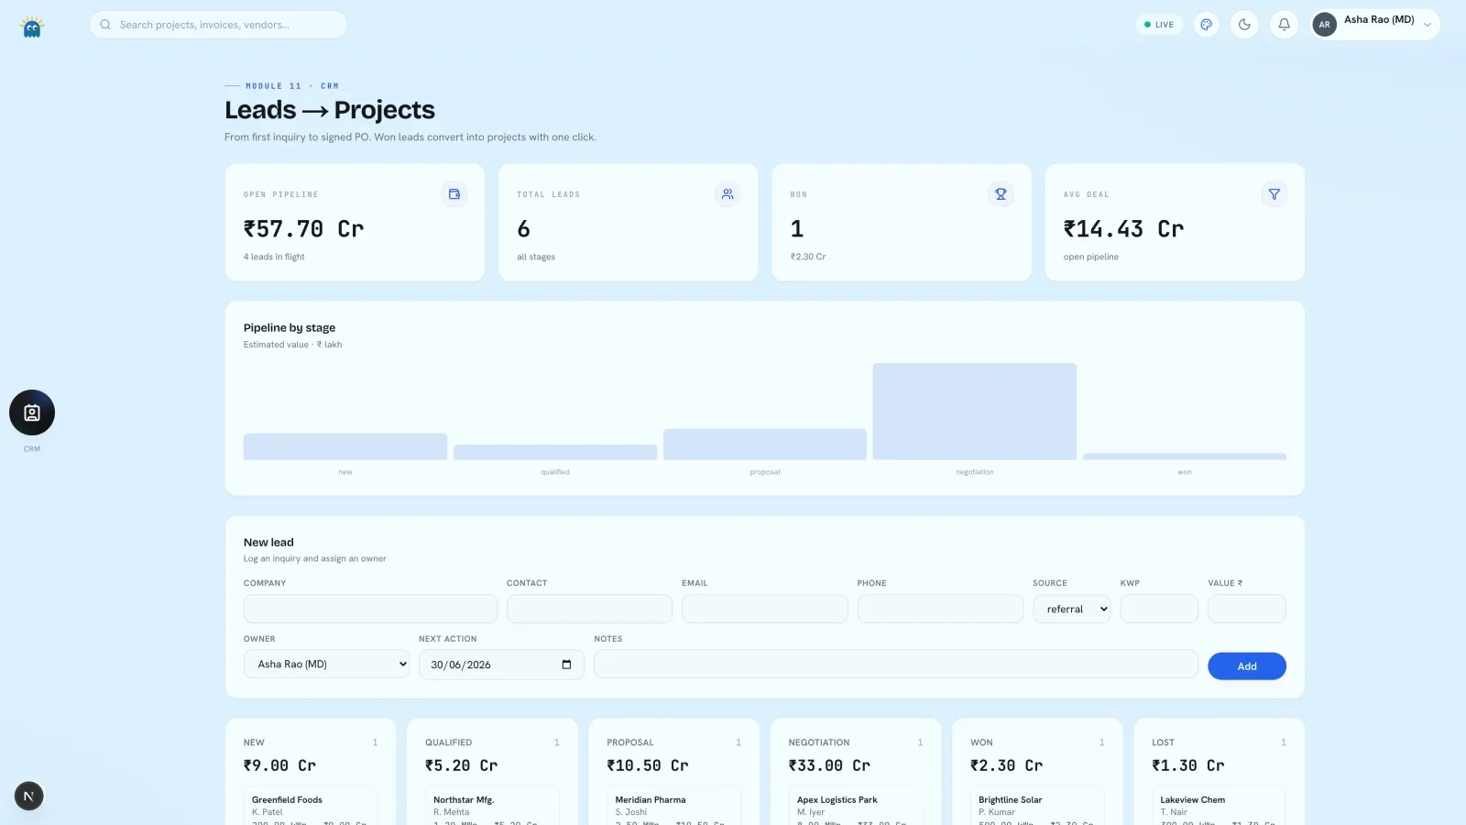Screen dimensions: 1466x825
Task: Open the calendar picker icon
Action: click(x=566, y=665)
